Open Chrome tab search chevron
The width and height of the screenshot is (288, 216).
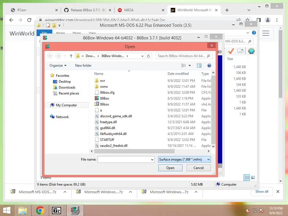(x=249, y=10)
